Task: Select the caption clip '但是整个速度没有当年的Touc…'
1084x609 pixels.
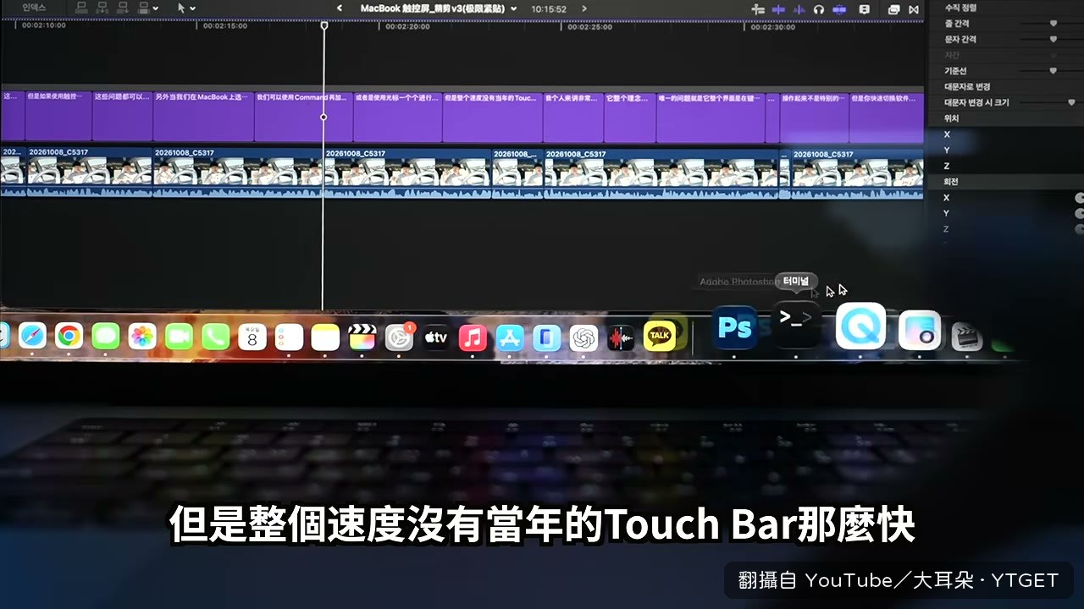Action: [x=493, y=117]
